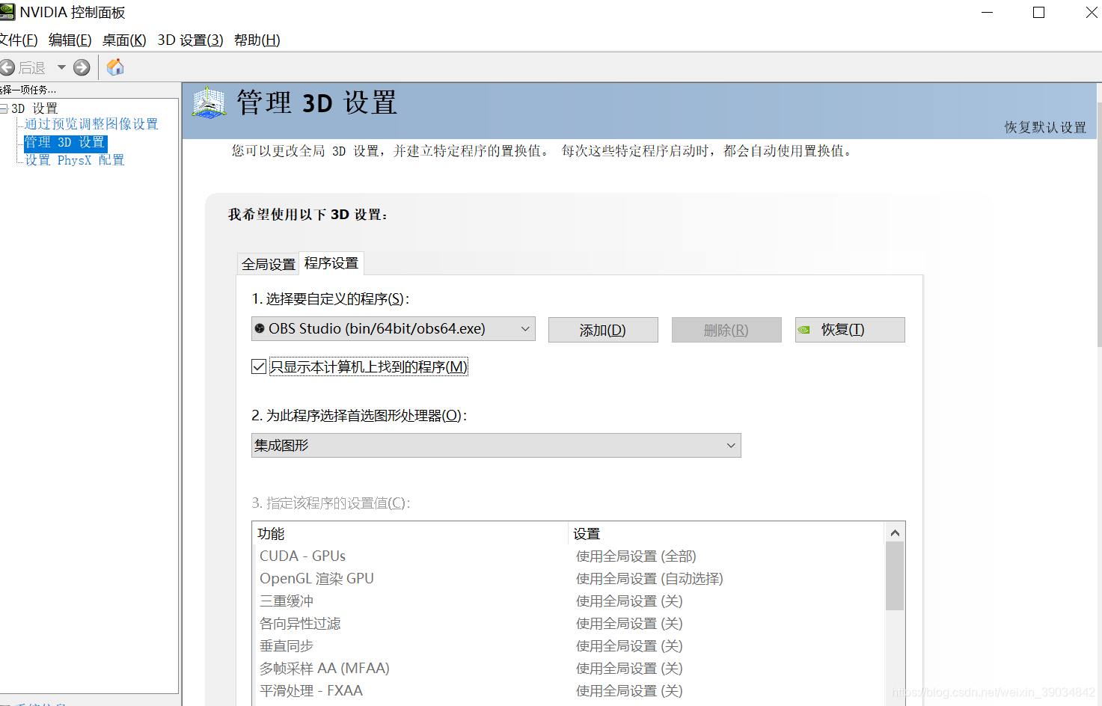Minimize the NVIDIA control panel window

[x=987, y=13]
